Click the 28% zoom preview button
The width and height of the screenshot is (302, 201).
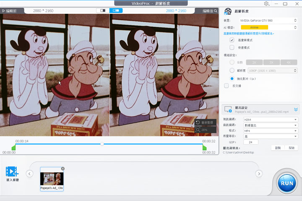click(x=205, y=130)
